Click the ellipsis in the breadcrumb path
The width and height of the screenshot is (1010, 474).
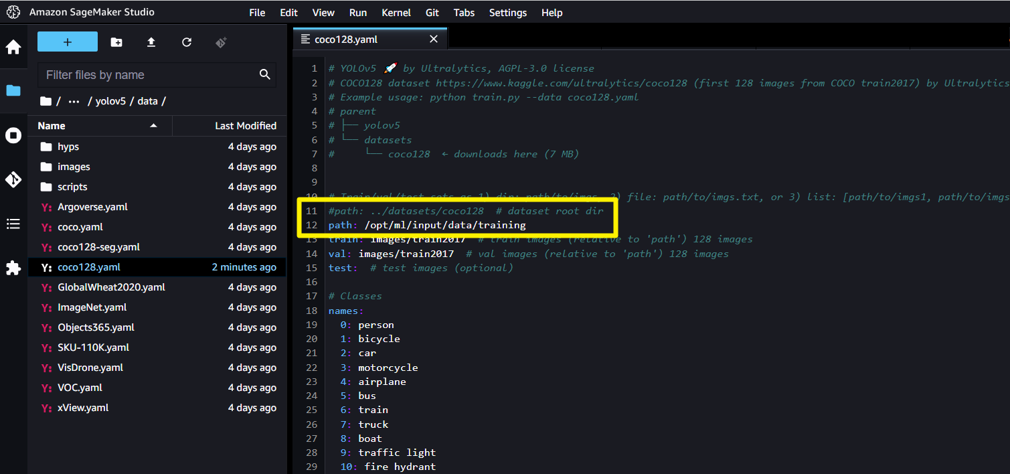click(74, 102)
